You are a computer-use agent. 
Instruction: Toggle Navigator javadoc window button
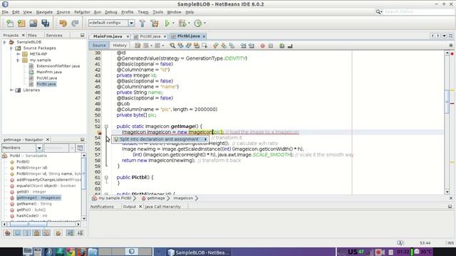click(80, 148)
